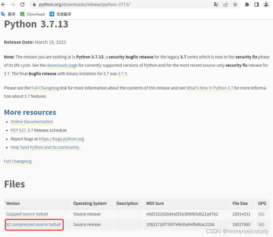Click the browser forward arrow
This screenshot has height=237, width=273.
pyautogui.click(x=13, y=4)
